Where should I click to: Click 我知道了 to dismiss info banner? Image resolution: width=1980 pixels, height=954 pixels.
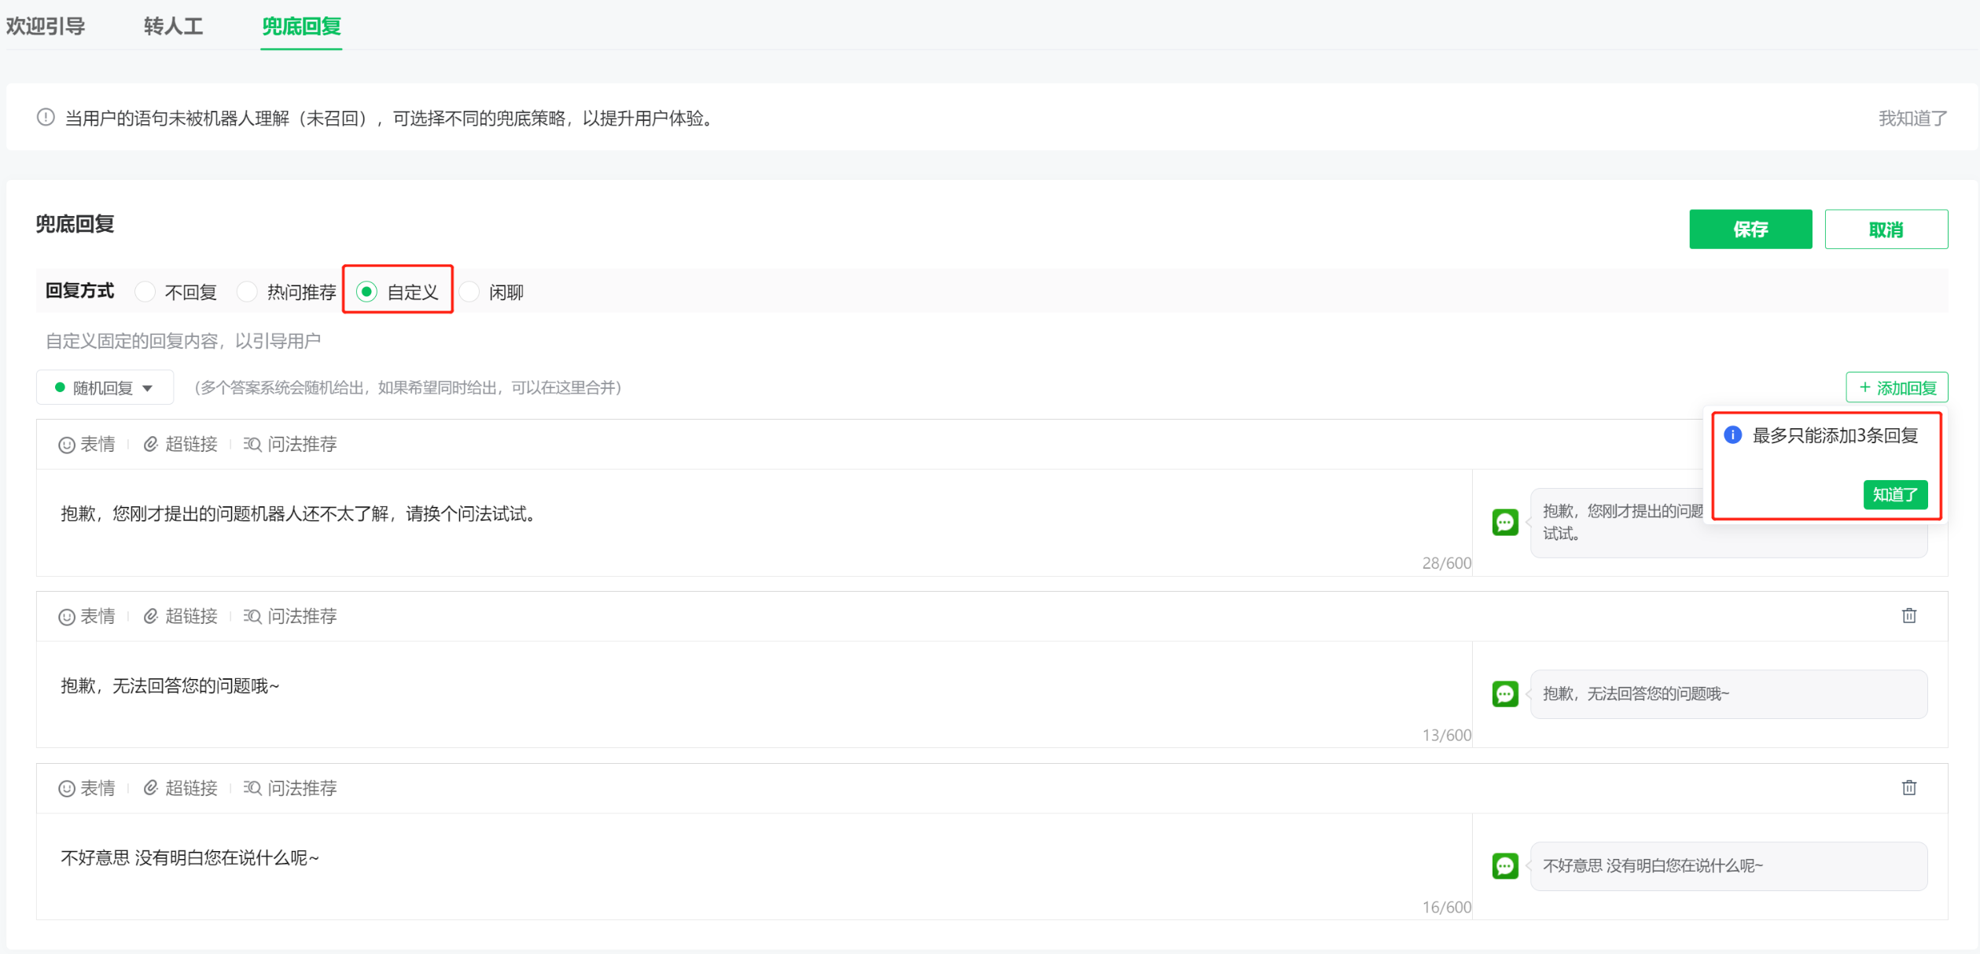(x=1912, y=118)
